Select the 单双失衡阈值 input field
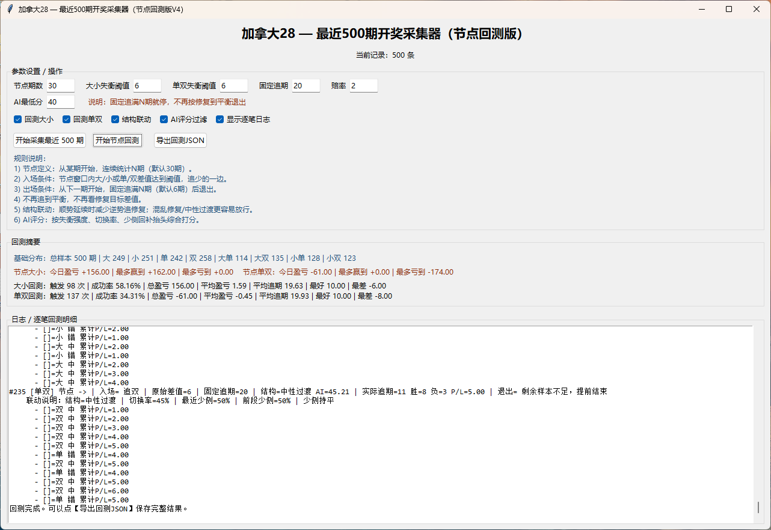This screenshot has height=530, width=771. coord(233,86)
